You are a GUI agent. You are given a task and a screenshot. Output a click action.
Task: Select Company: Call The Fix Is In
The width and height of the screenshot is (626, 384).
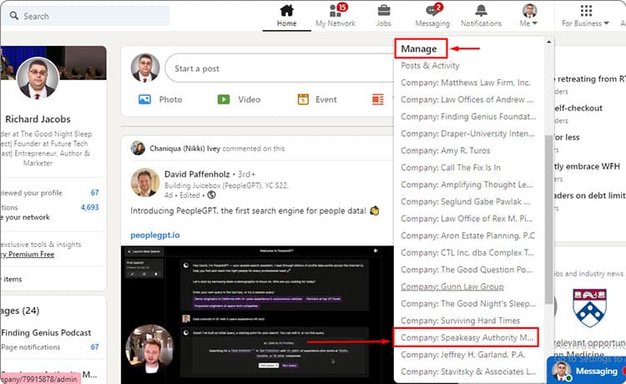tap(451, 168)
